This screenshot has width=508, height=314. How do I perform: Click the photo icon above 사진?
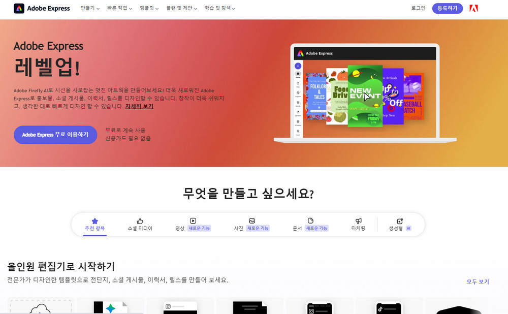click(252, 221)
